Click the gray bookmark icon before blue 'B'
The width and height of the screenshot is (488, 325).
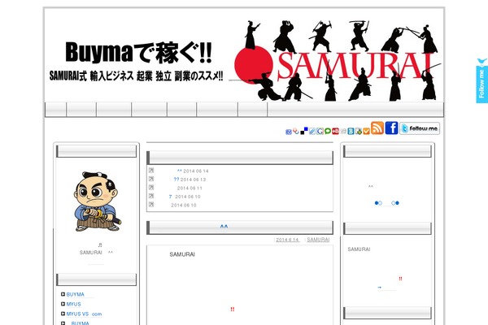[343, 132]
